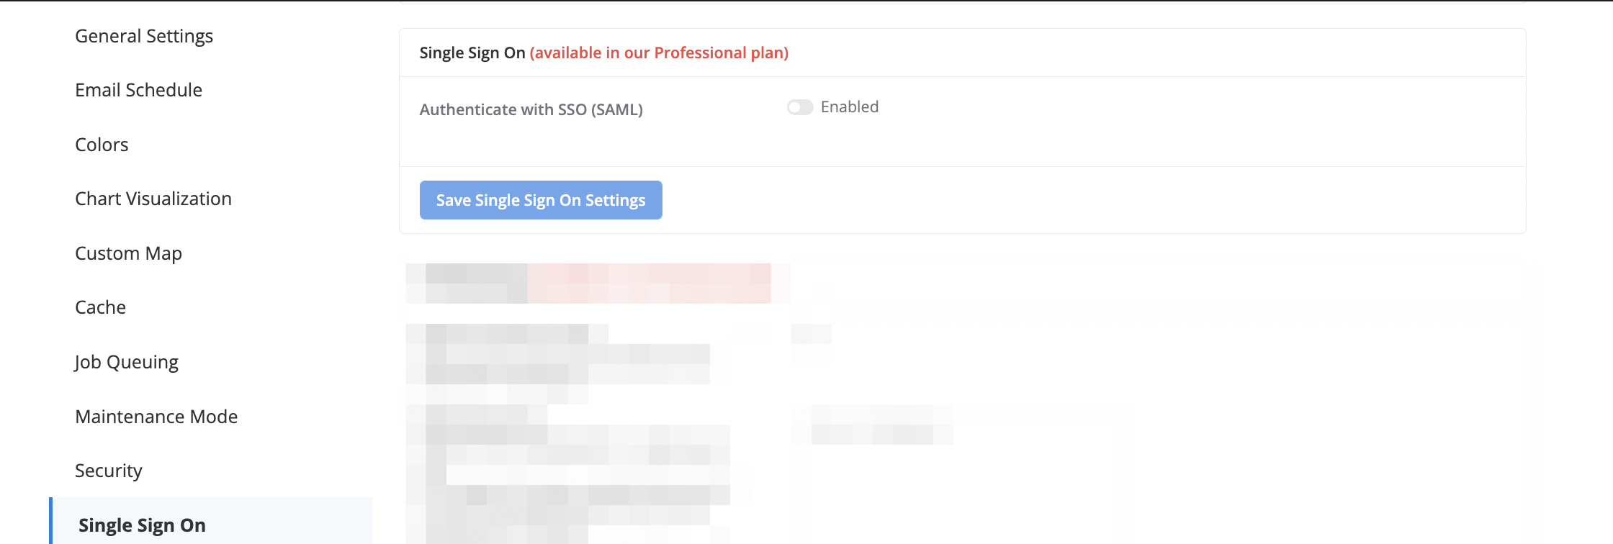Screen dimensions: 1613x544
Task: Open the Security settings page
Action: click(108, 471)
